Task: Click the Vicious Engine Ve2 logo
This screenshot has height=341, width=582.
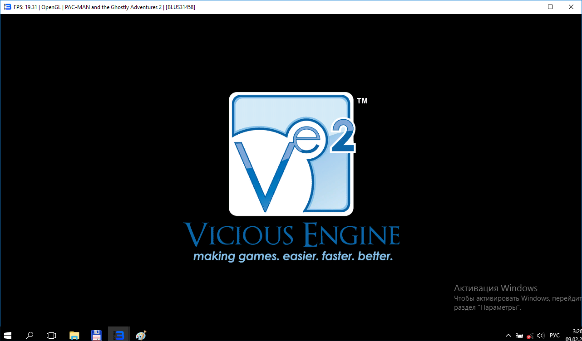Action: coord(292,154)
